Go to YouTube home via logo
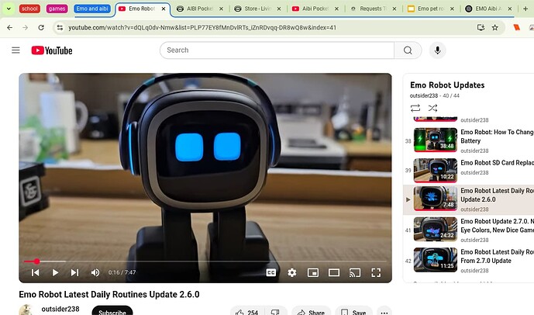Image resolution: width=534 pixels, height=315 pixels. pos(52,50)
